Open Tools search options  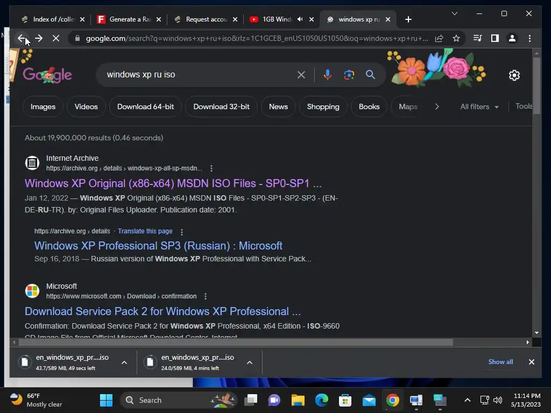click(524, 106)
